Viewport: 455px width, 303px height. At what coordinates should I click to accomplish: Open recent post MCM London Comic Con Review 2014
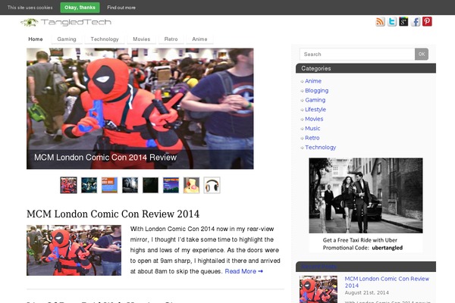click(387, 282)
